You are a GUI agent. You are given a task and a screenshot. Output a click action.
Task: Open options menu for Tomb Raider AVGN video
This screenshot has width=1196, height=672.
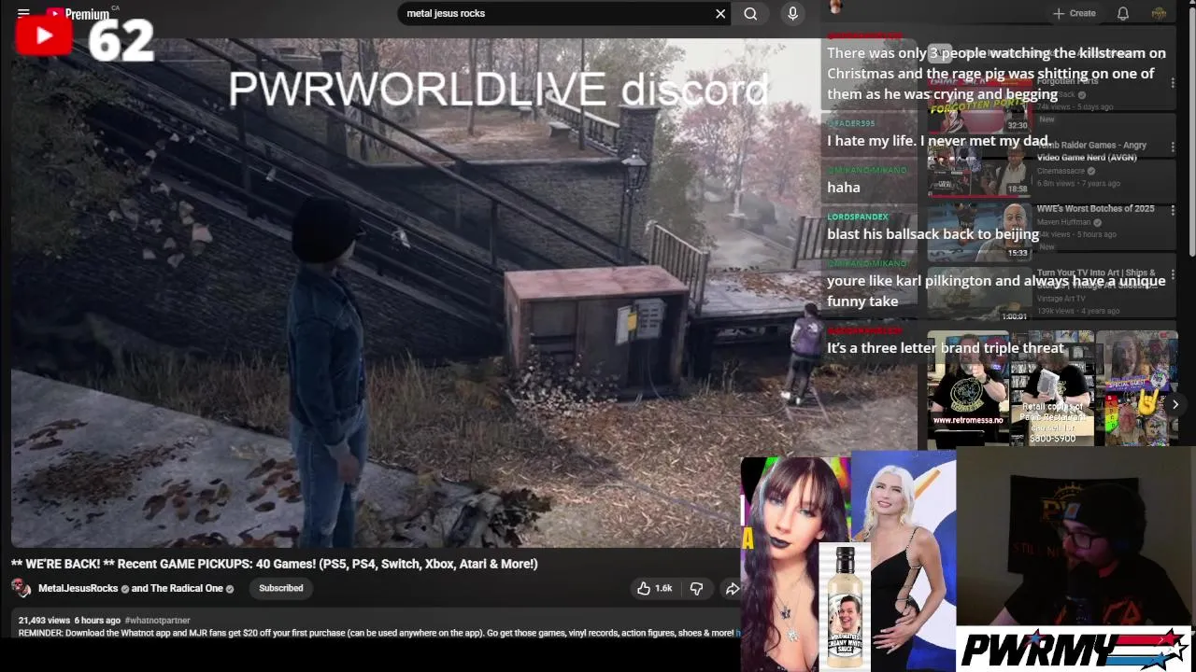(x=1173, y=147)
